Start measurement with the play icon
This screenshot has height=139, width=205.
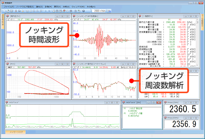46,11
